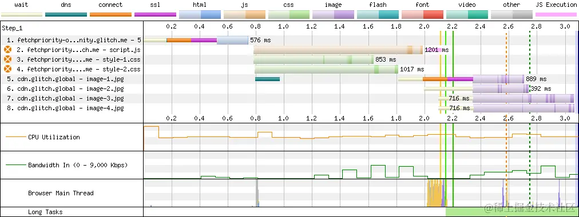Click the JS Execution legend color bar
The height and width of the screenshot is (217, 579).
(556, 15)
